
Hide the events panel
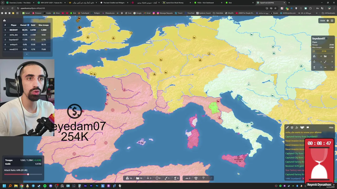pyautogui.click(x=331, y=128)
